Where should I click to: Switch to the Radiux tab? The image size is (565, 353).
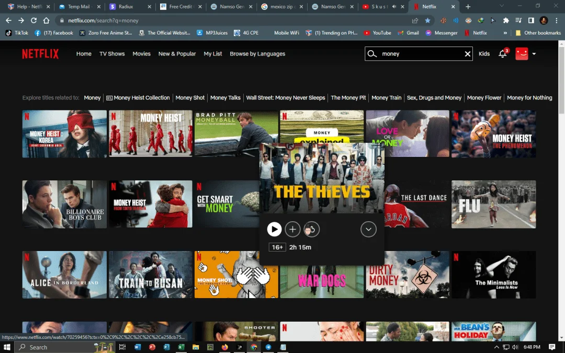[130, 6]
